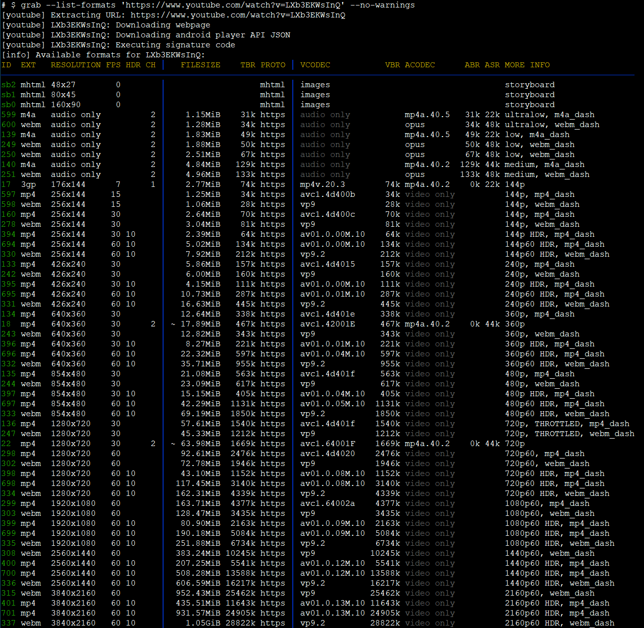This screenshot has width=644, height=628.
Task: Select format ID 399
Action: tap(8, 523)
